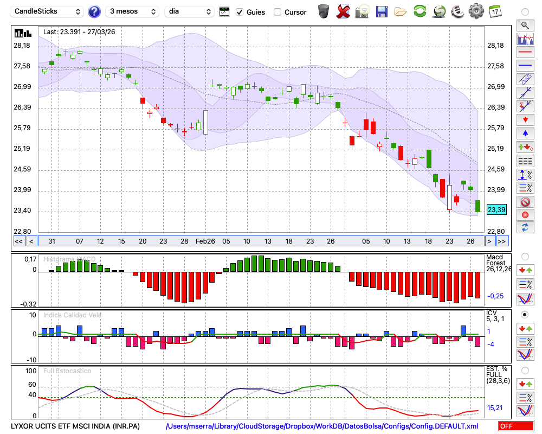
Task: Open the CandleSticks chart type dropdown
Action: 47,11
